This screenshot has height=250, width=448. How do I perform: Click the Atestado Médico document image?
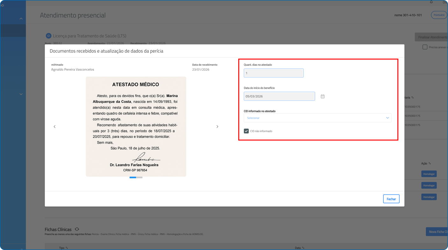click(136, 126)
